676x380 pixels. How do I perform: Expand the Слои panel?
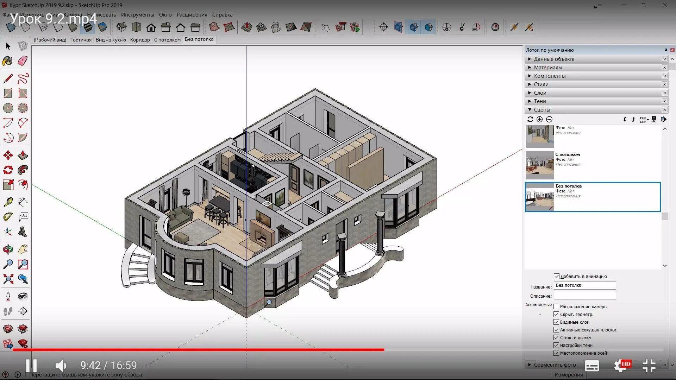pyautogui.click(x=540, y=93)
